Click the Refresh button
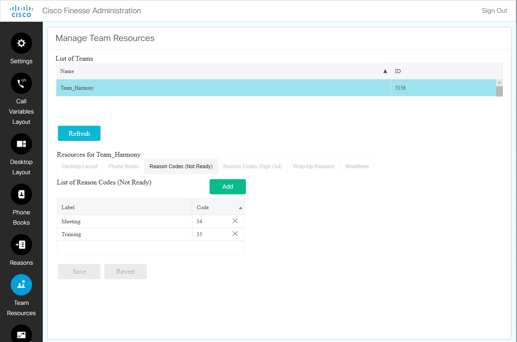 tap(79, 133)
